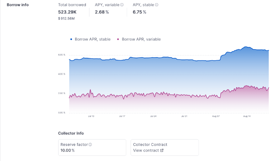Click the 2.68 % variable APY value
Image resolution: width=277 pixels, height=161 pixels.
[102, 12]
